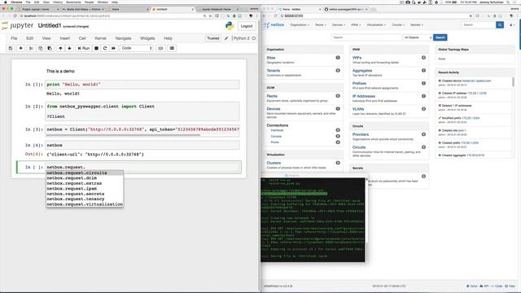Open the Circuits dropdown in NetBox navbar

pyautogui.click(x=398, y=25)
